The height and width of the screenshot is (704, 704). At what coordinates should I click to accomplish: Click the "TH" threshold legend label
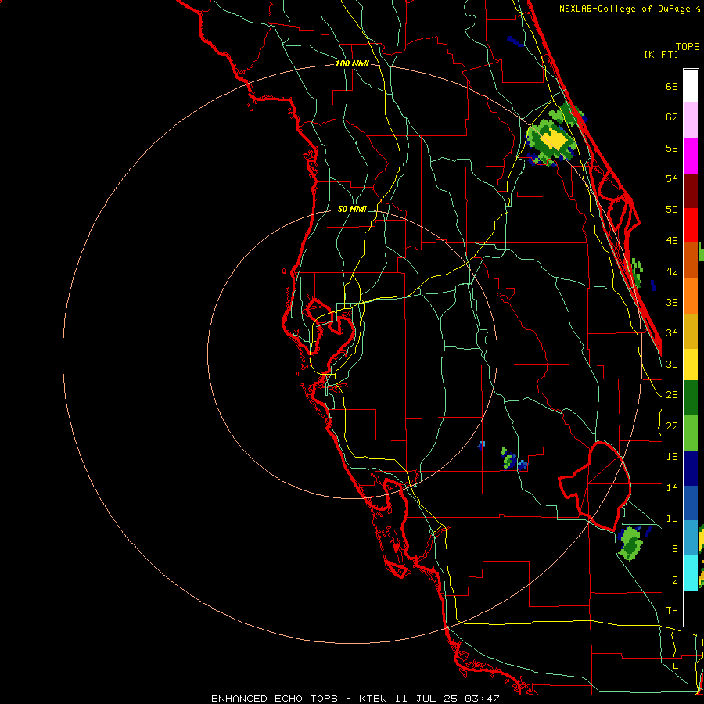coord(672,611)
